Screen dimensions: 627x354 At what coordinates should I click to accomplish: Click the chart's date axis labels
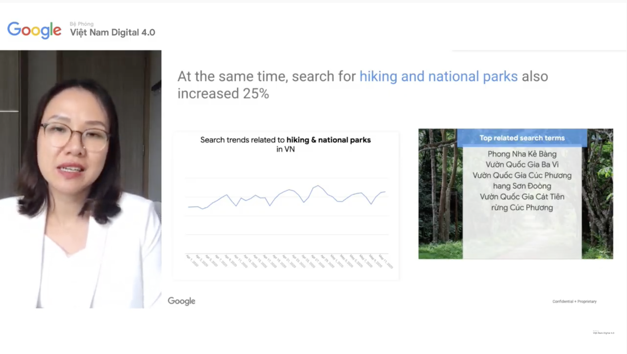click(x=289, y=261)
